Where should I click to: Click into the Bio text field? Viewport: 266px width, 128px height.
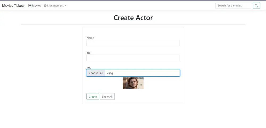133,58
